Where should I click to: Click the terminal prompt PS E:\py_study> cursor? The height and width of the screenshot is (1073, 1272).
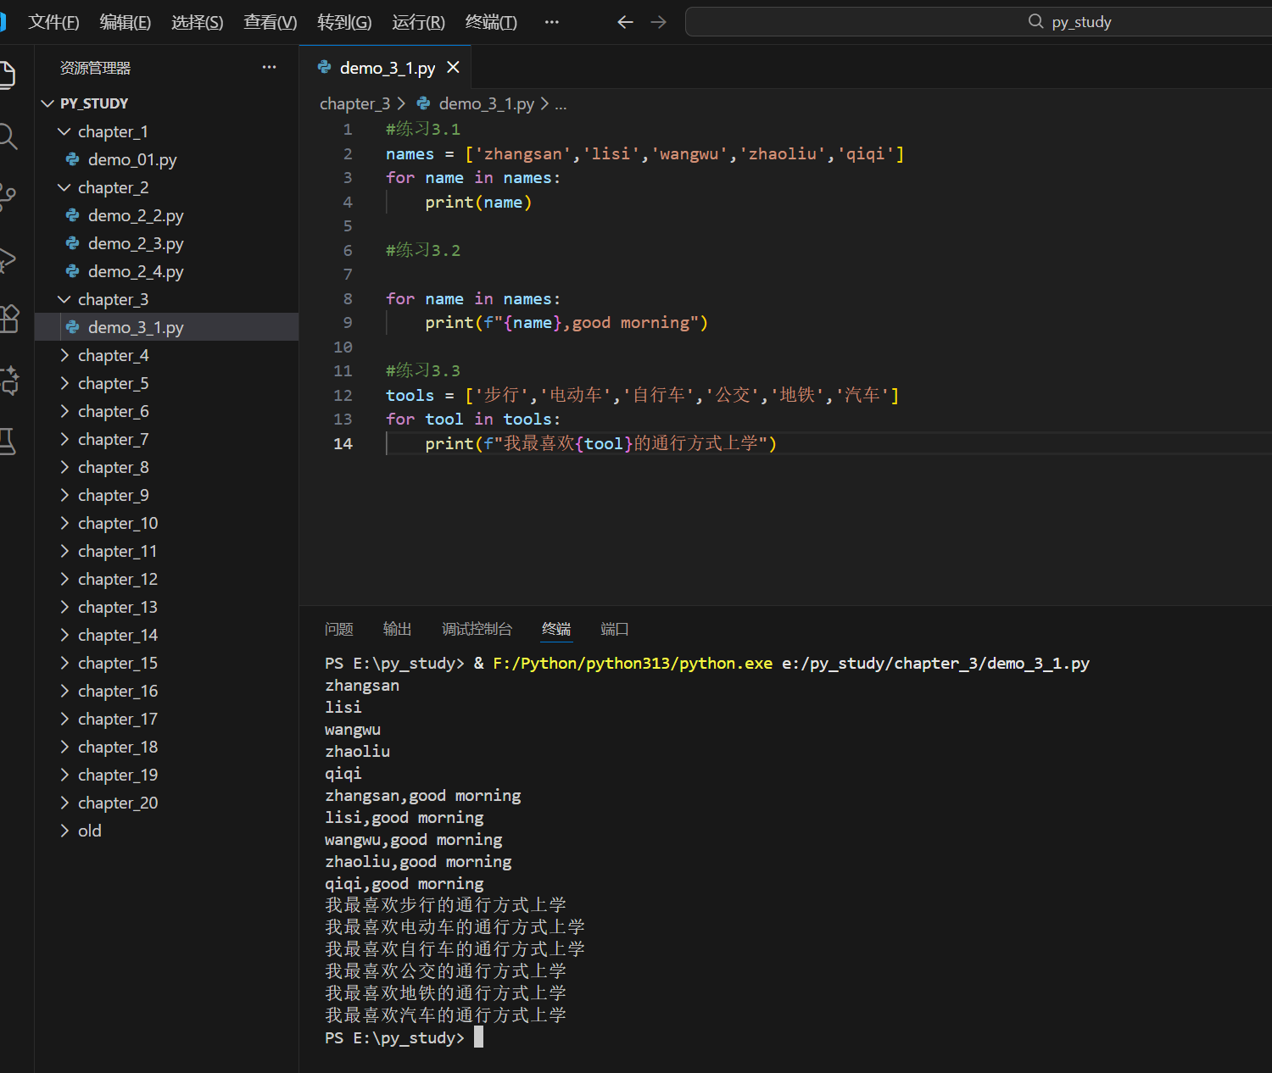pyautogui.click(x=478, y=1037)
